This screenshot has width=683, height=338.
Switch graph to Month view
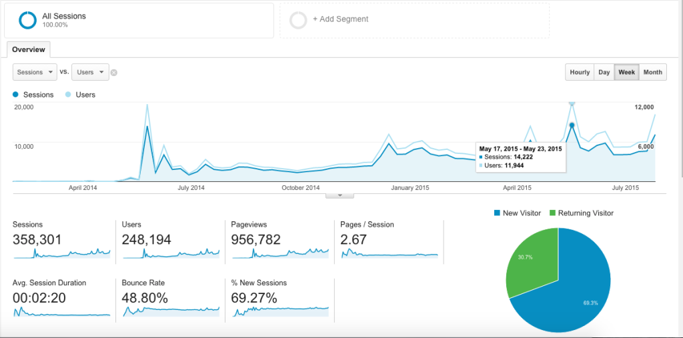coord(652,72)
